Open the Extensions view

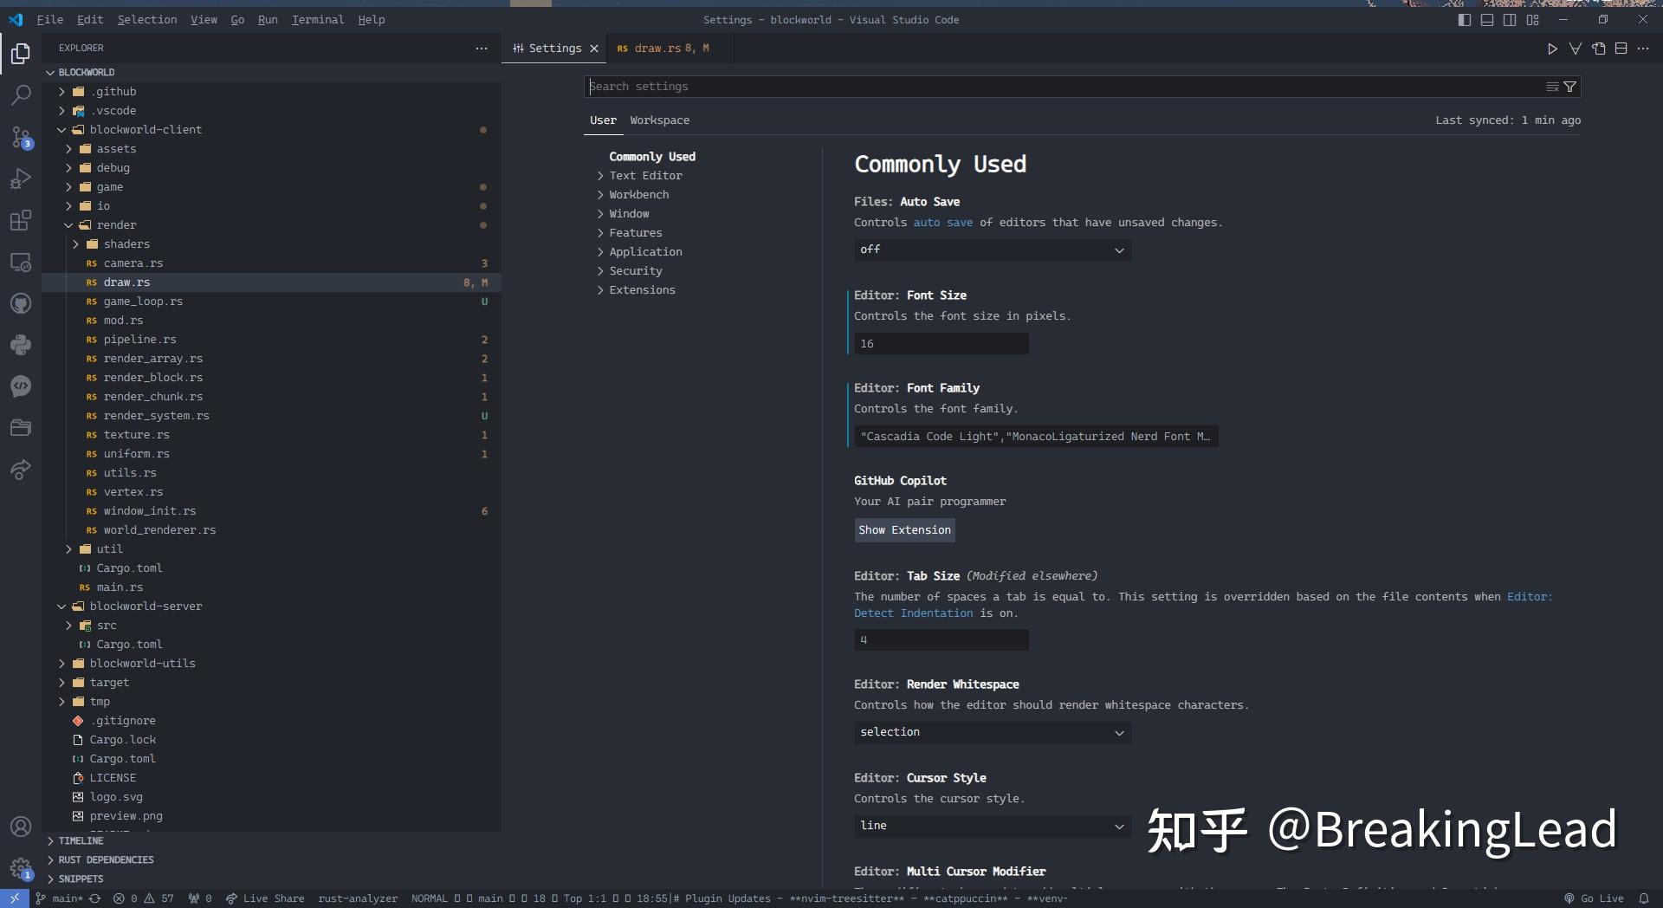[21, 220]
